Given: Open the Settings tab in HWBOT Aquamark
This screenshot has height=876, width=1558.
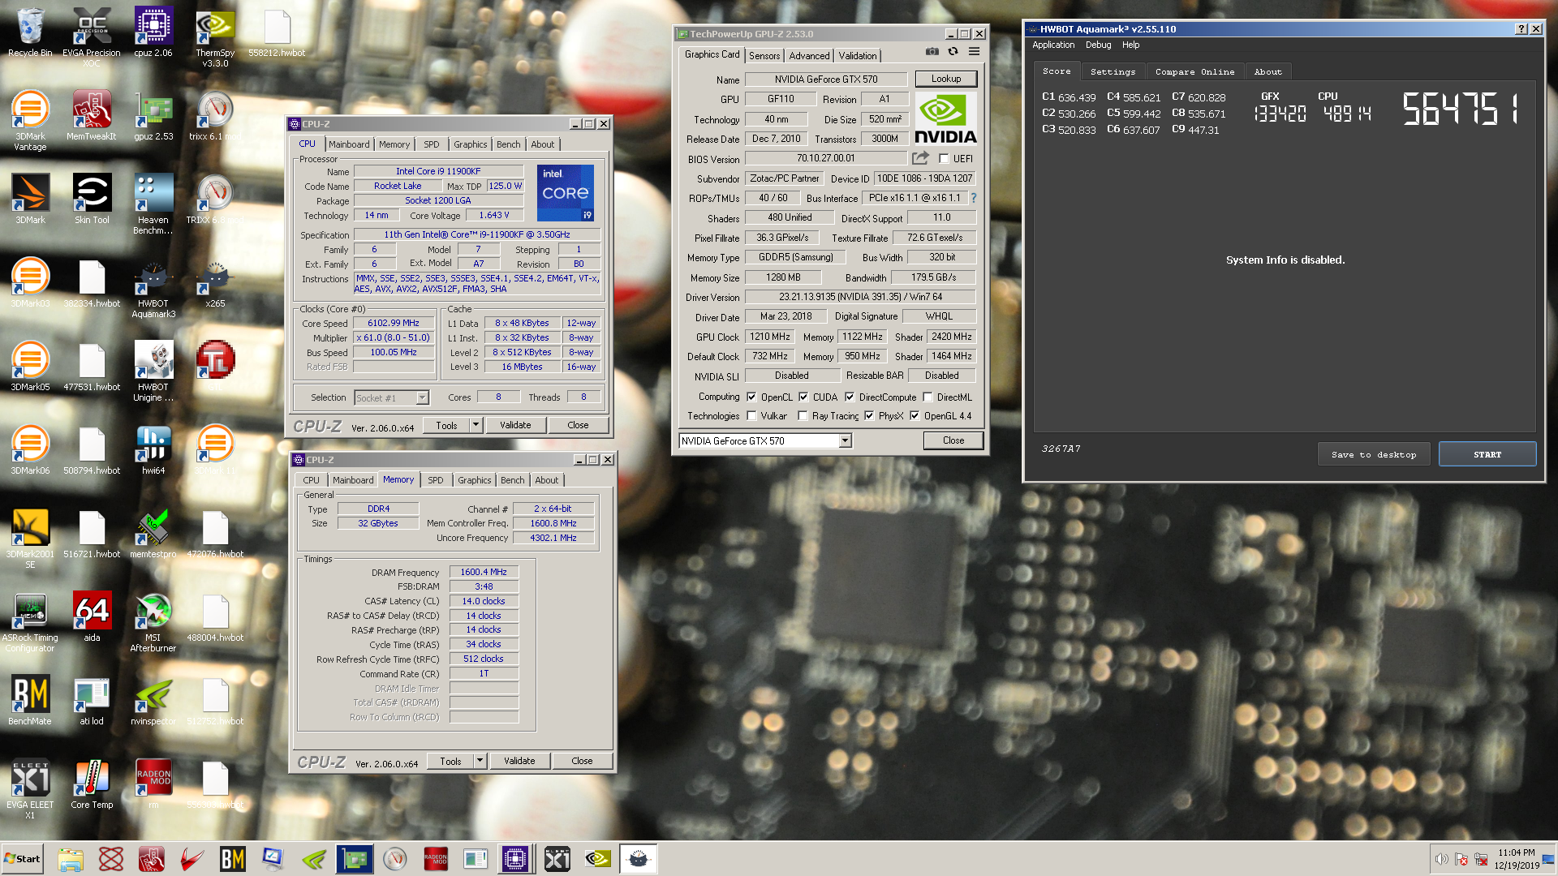Looking at the screenshot, I should coord(1113,72).
